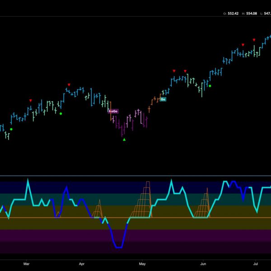The height and width of the screenshot is (271, 271).
Task: Select the green dot marker in early June
Action: pyautogui.click(x=210, y=86)
